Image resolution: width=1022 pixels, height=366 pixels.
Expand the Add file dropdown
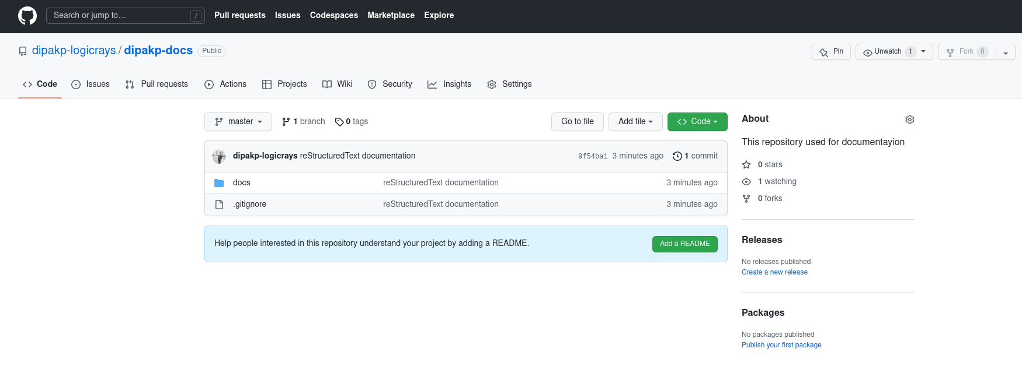(635, 122)
